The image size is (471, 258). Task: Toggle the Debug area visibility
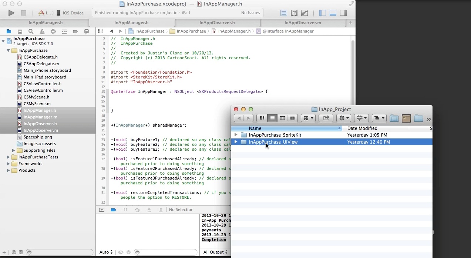(x=333, y=13)
